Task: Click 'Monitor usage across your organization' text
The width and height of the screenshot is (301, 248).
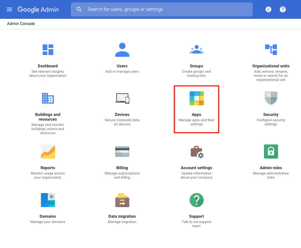Action: pyautogui.click(x=48, y=175)
